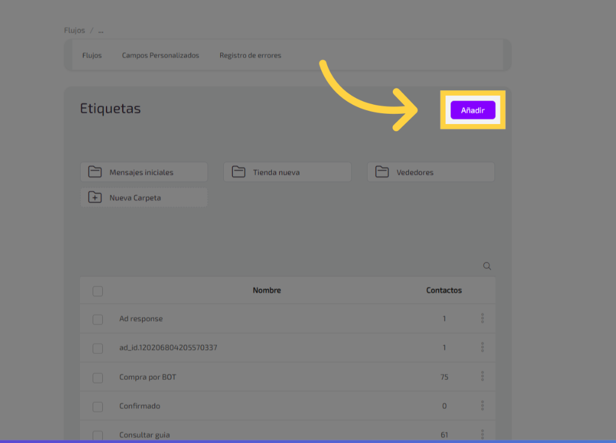
Task: Open the search magnifier icon above table
Action: (x=487, y=266)
